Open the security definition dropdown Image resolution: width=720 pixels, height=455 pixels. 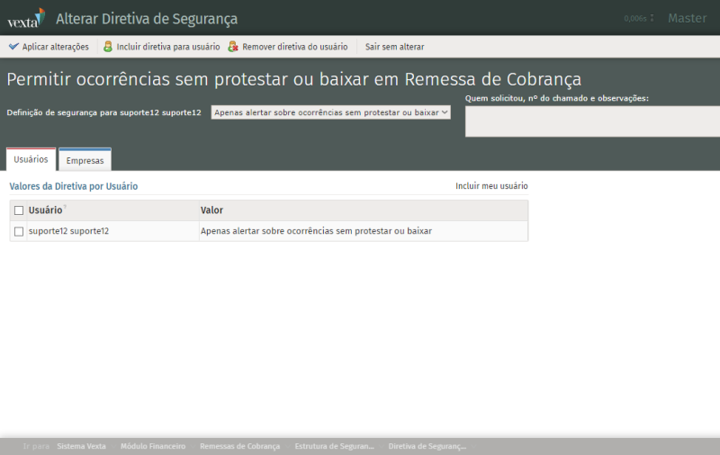[330, 112]
